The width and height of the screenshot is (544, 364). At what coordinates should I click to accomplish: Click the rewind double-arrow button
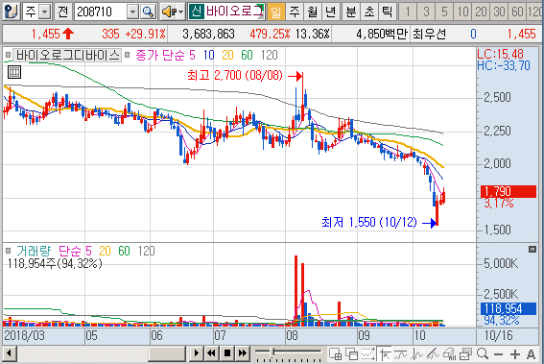tap(211, 354)
